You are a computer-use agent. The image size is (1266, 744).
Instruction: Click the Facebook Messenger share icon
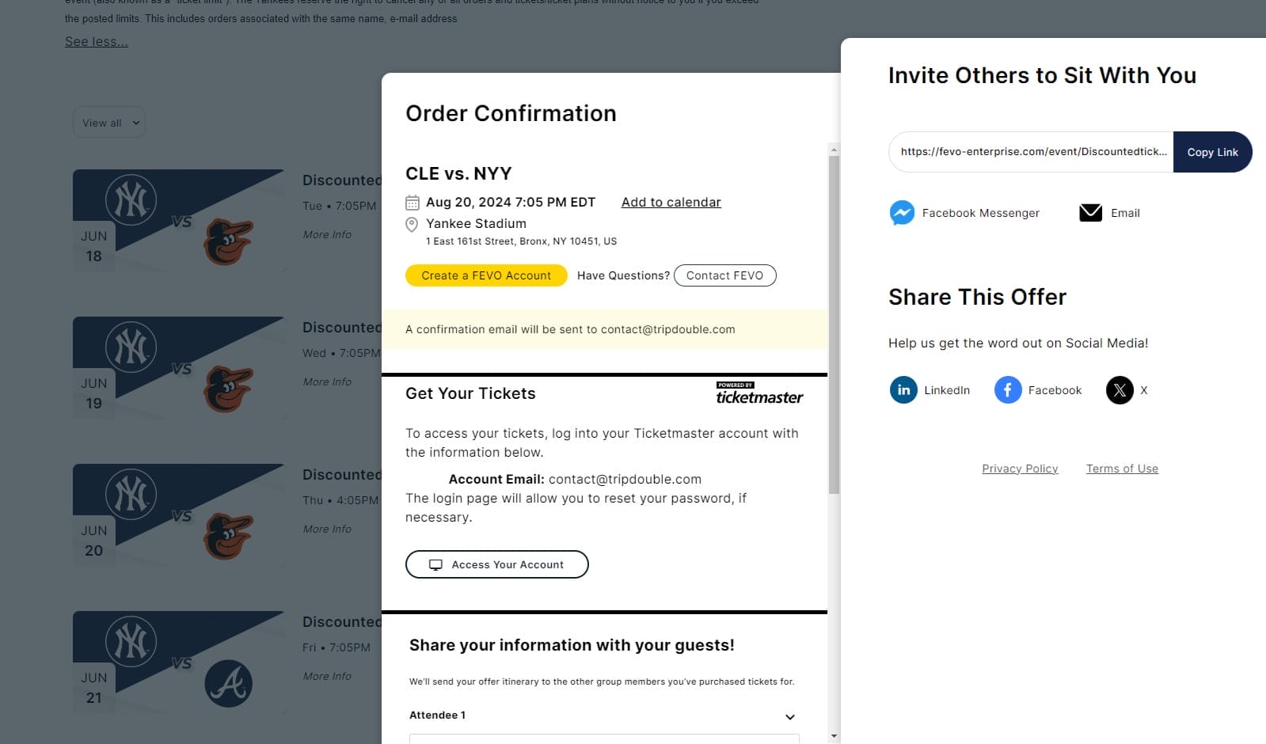pos(902,213)
